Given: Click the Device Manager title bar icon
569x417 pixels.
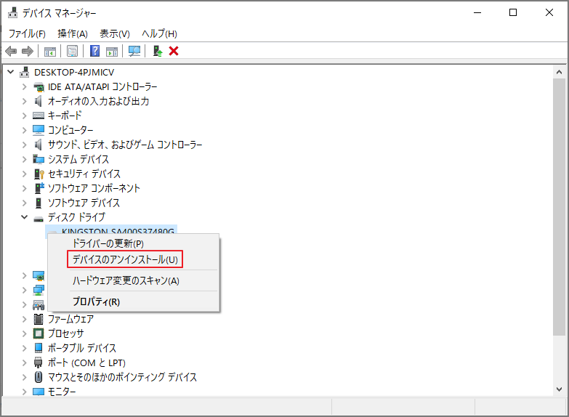Looking at the screenshot, I should point(12,12).
